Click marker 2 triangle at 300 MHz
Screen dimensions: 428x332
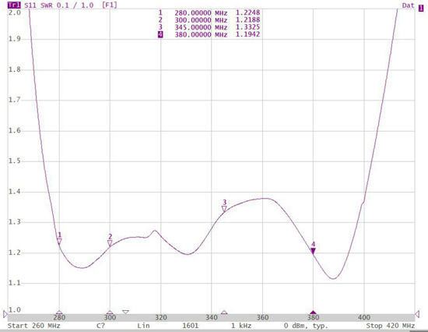(x=110, y=243)
